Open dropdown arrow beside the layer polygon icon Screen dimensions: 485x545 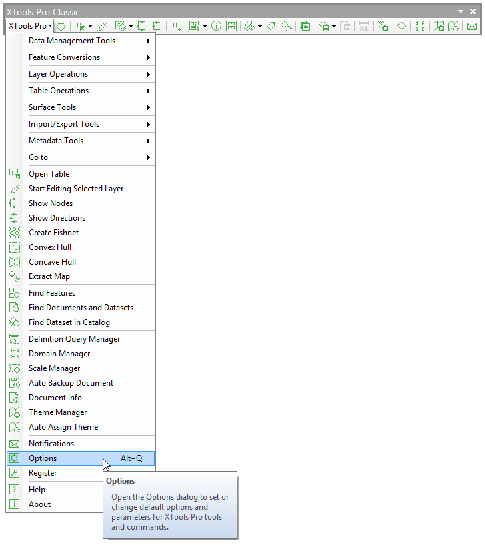[x=131, y=26]
